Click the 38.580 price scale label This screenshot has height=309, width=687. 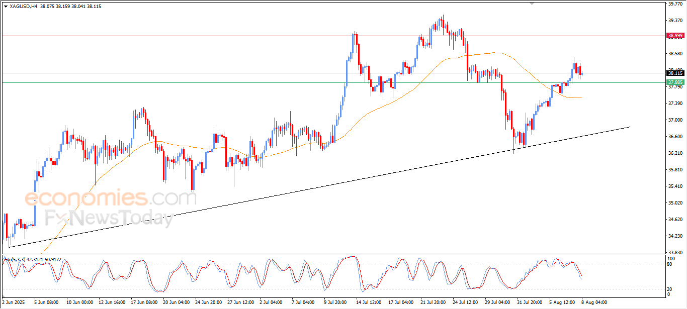(674, 54)
